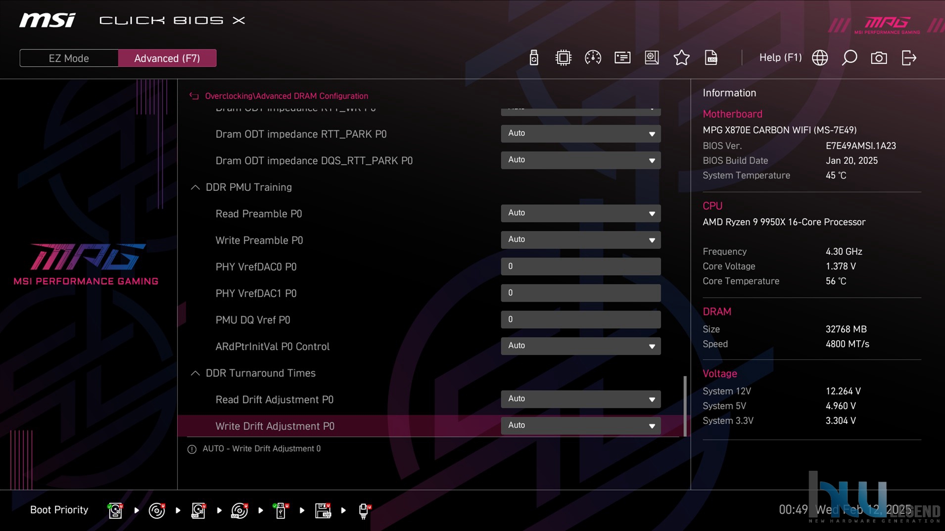
Task: Click the Motherboard heading in Information panel
Action: coord(732,114)
